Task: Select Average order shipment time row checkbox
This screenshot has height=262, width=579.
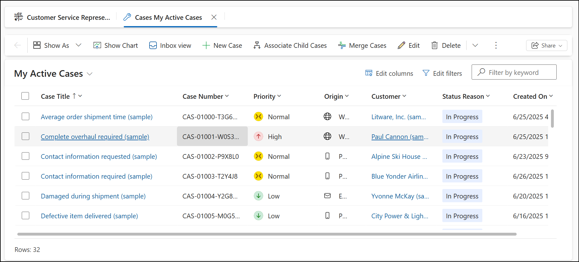Action: pyautogui.click(x=26, y=116)
